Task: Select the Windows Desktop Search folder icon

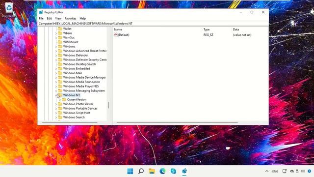Action: click(x=60, y=64)
